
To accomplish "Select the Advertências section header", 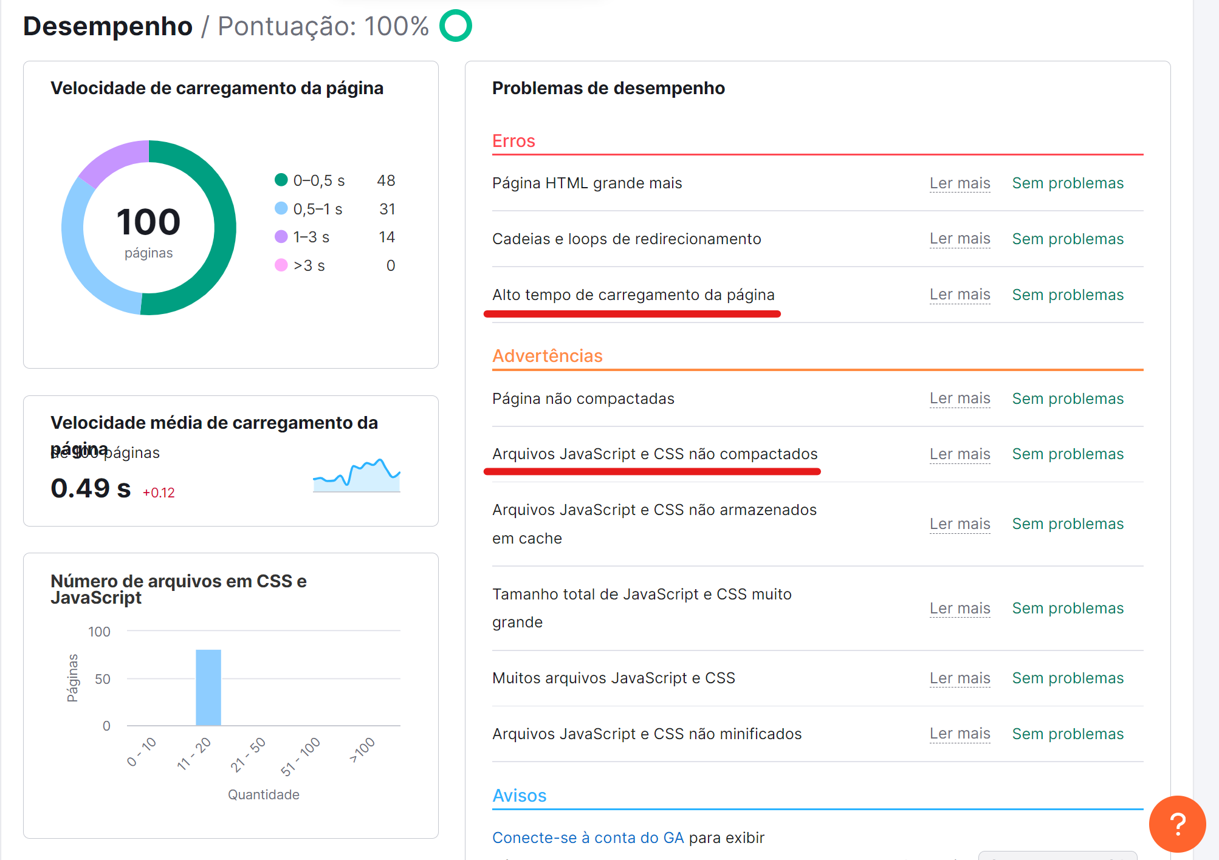I will pyautogui.click(x=547, y=356).
